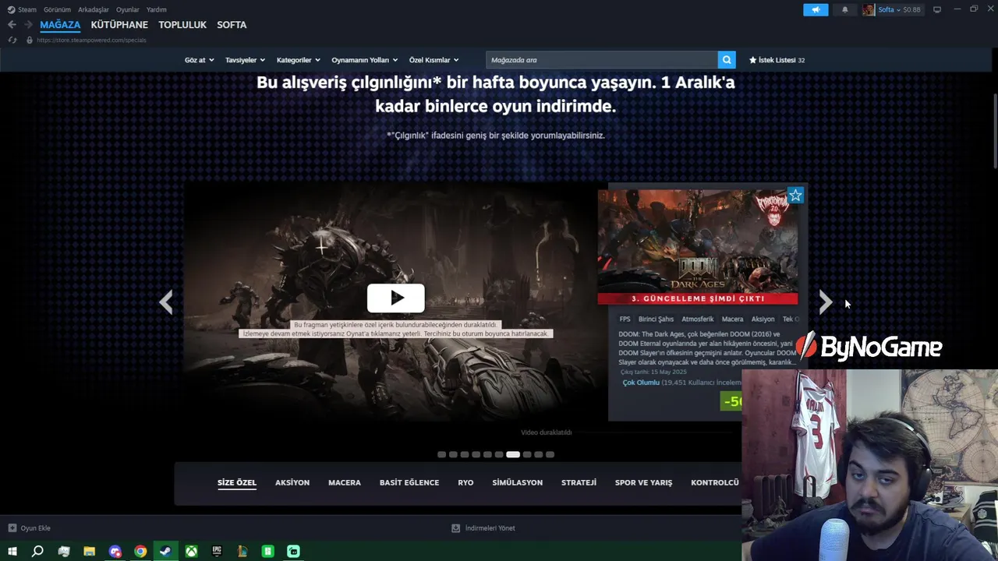Click the FPS tag
The height and width of the screenshot is (561, 998).
coord(625,319)
